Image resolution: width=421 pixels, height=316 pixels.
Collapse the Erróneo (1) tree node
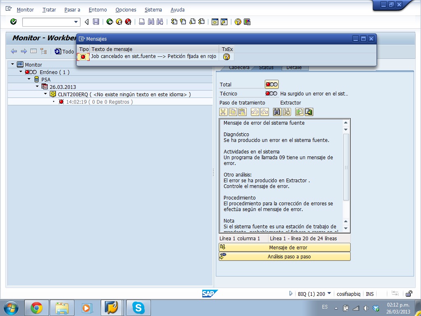pos(21,72)
